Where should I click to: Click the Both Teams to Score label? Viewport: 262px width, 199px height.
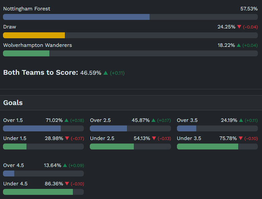pos(41,72)
